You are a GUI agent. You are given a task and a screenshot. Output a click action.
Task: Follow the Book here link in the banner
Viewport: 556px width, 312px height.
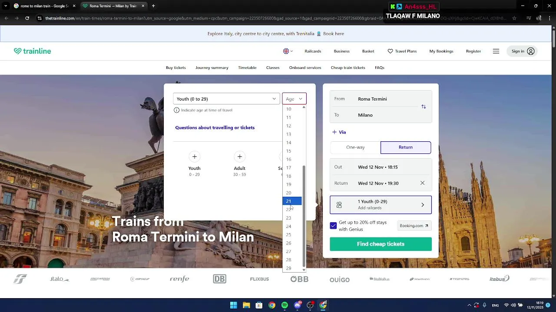coord(334,34)
